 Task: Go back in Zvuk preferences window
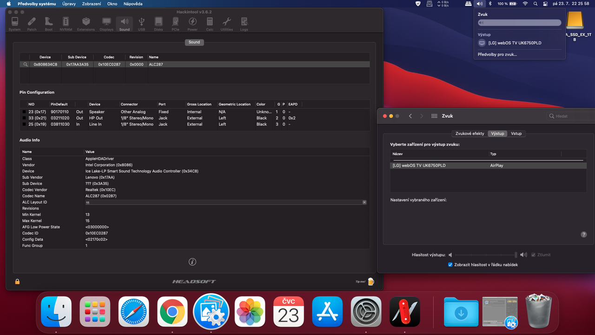[410, 116]
